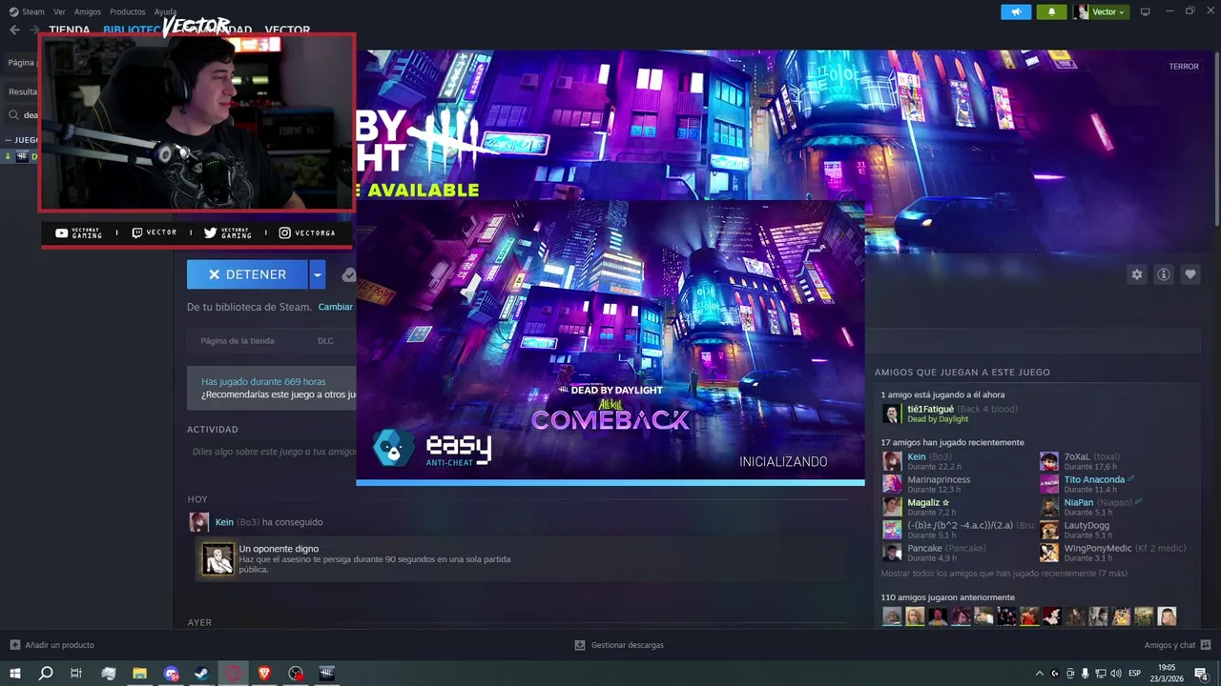Viewport: 1221px width, 686px height.
Task: Open Tito Anaconda's avatar icon
Action: pyautogui.click(x=1049, y=485)
